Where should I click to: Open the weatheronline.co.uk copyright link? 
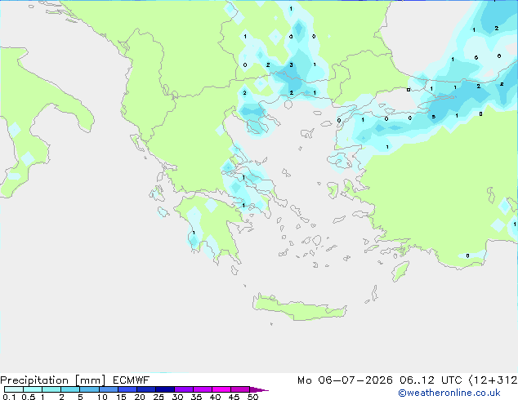tap(449, 393)
